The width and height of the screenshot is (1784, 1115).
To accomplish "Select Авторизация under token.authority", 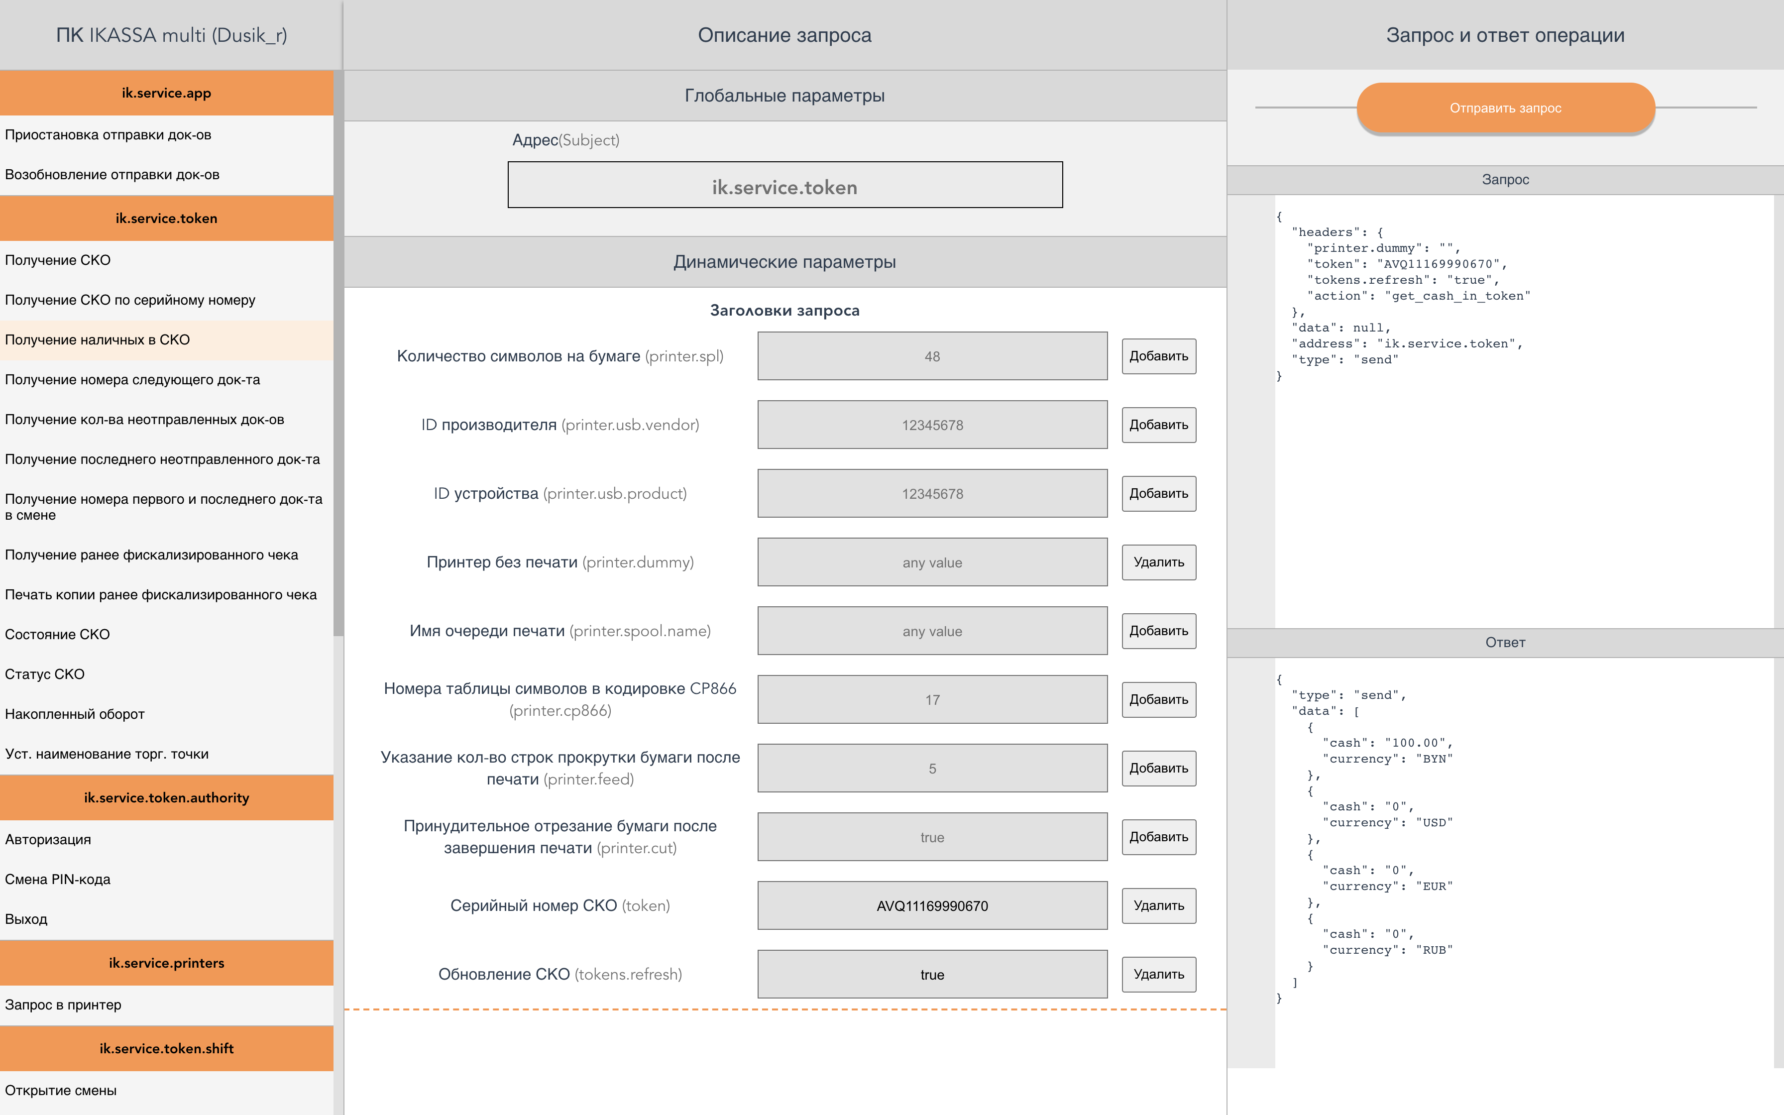I will pyautogui.click(x=48, y=839).
